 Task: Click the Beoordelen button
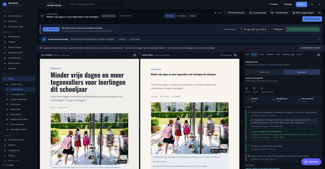pos(312,19)
